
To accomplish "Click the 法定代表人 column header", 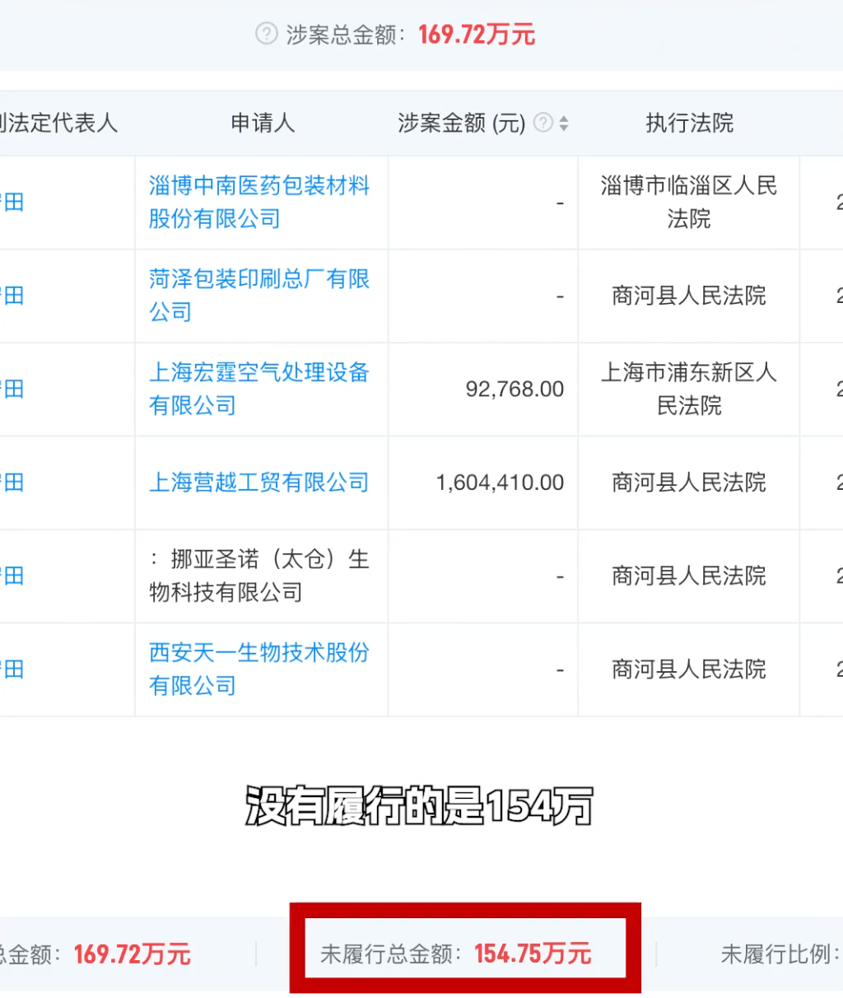I will coord(62,124).
